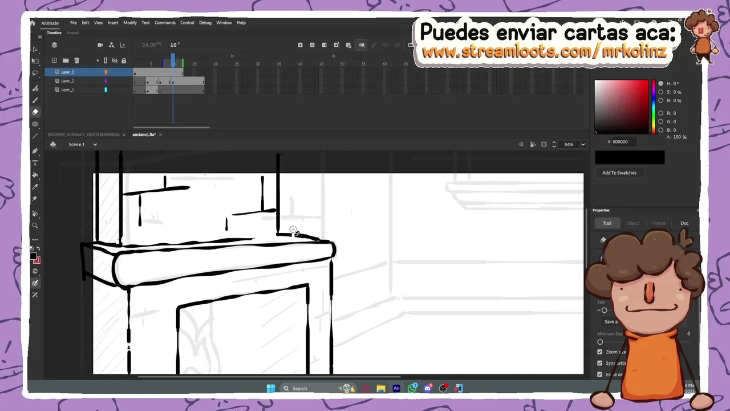Open the Windows Start button
The width and height of the screenshot is (730, 411).
point(271,388)
